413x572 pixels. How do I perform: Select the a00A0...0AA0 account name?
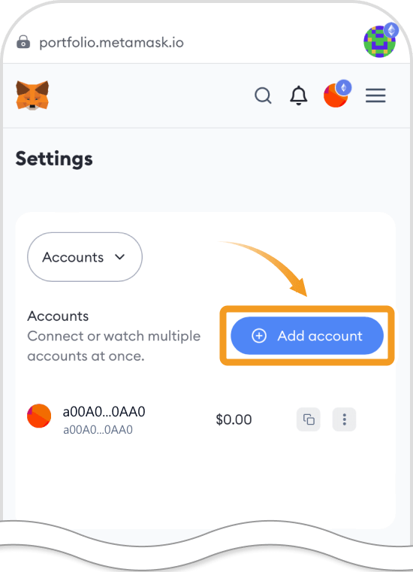click(x=104, y=411)
